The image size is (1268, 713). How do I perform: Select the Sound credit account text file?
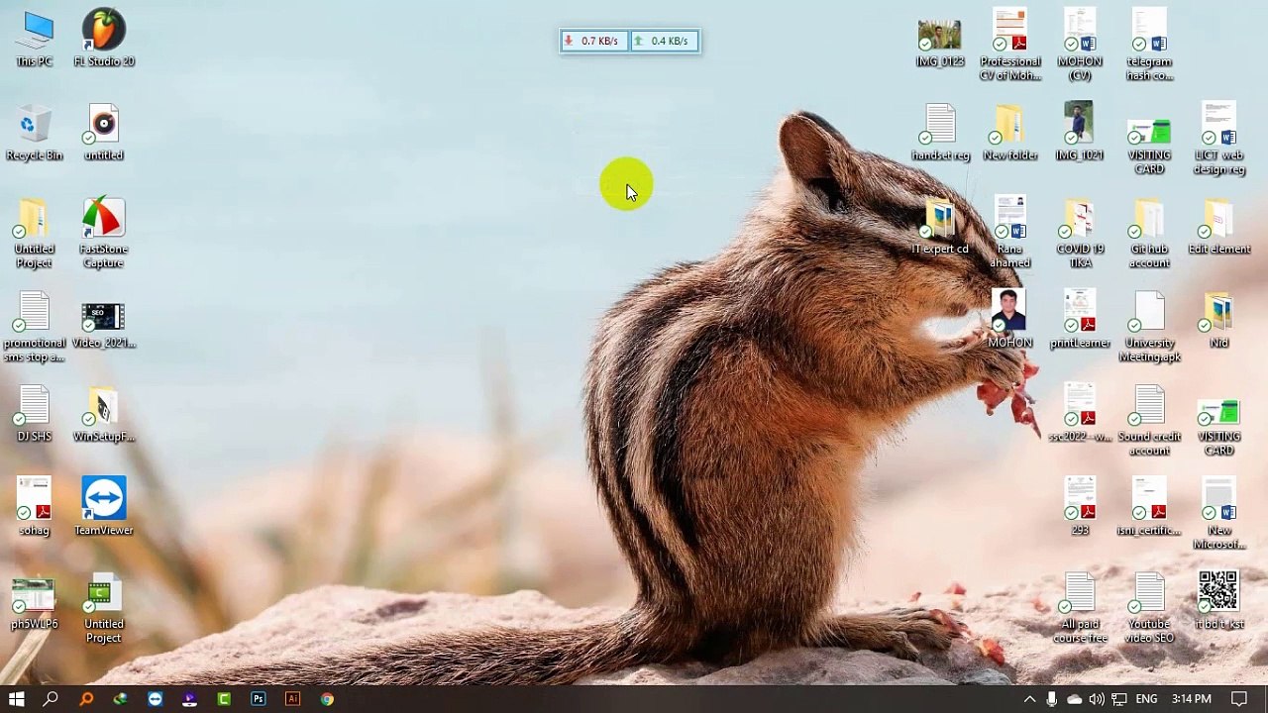coord(1149,421)
